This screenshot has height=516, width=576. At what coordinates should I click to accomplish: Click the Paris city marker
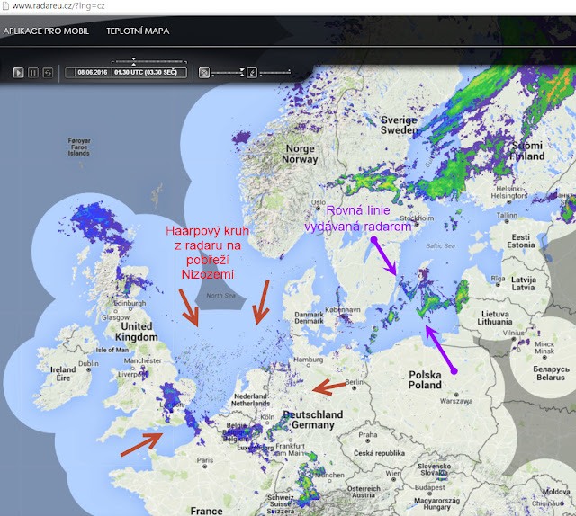pyautogui.click(x=204, y=467)
